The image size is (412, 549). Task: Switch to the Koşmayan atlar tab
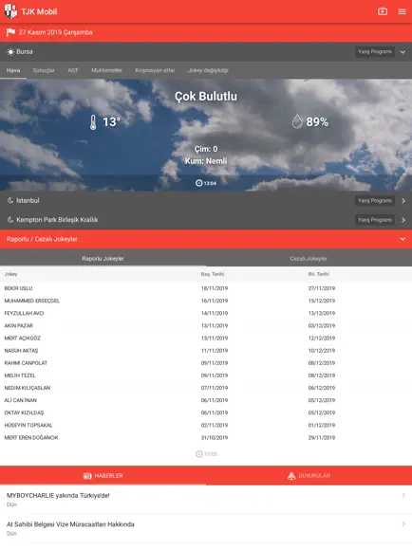(x=155, y=70)
